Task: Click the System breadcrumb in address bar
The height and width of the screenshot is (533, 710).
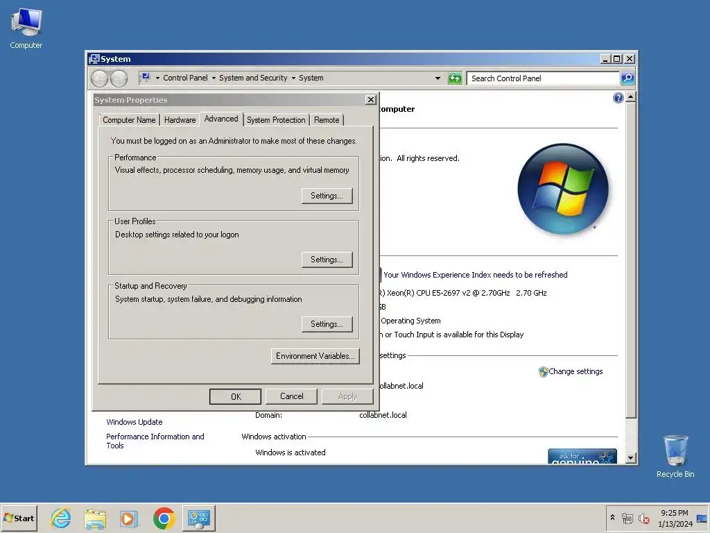Action: pos(311,78)
